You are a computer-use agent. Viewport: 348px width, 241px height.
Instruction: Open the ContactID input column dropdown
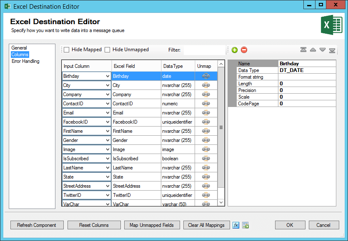coord(108,104)
